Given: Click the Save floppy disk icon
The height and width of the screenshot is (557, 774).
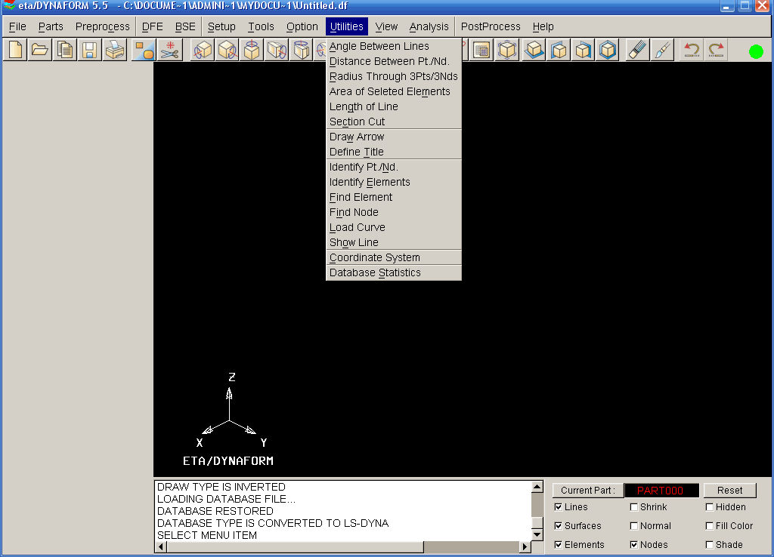Looking at the screenshot, I should click(x=89, y=50).
